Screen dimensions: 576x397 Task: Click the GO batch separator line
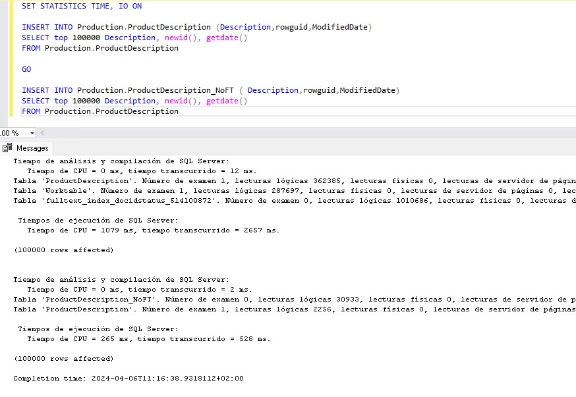click(26, 69)
